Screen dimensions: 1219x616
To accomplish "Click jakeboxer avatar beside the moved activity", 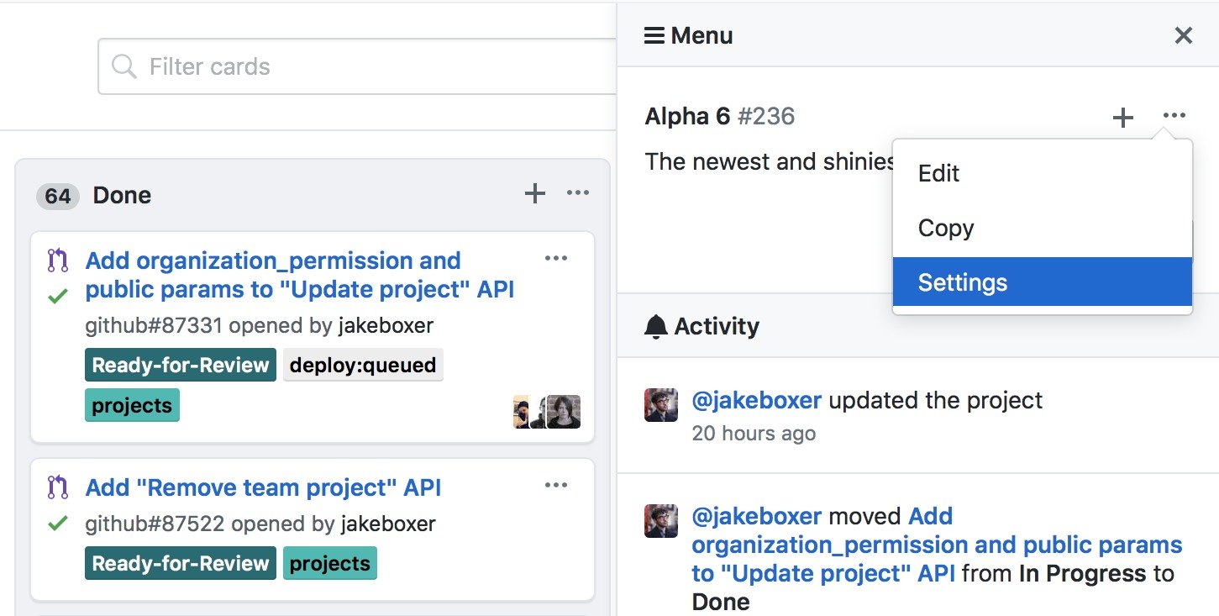I will [660, 521].
